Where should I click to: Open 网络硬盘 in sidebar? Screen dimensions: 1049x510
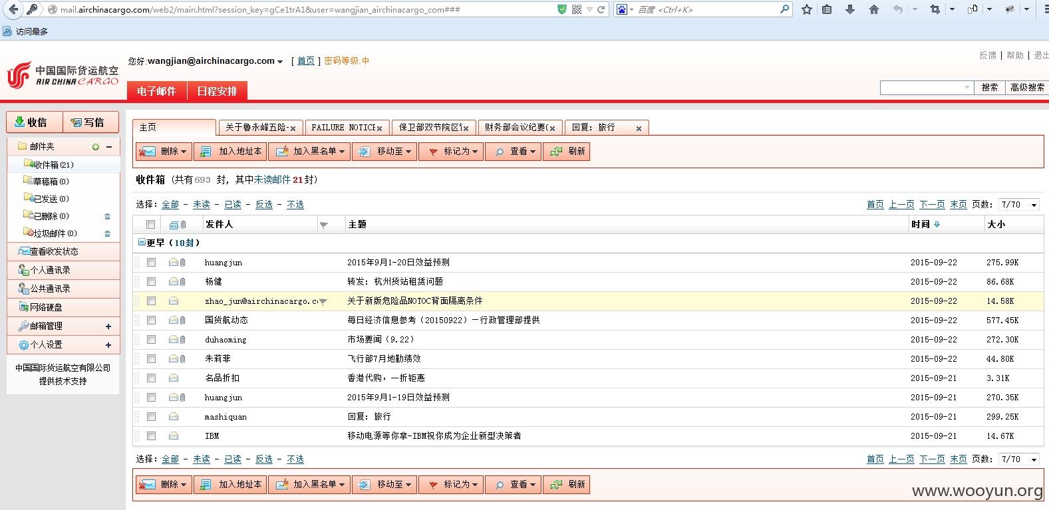(x=46, y=307)
